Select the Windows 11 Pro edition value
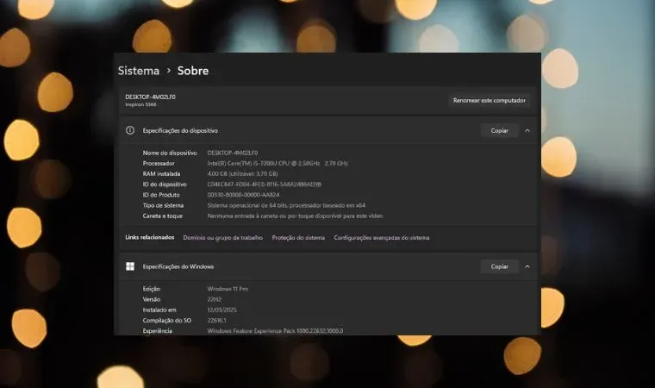 click(x=228, y=289)
